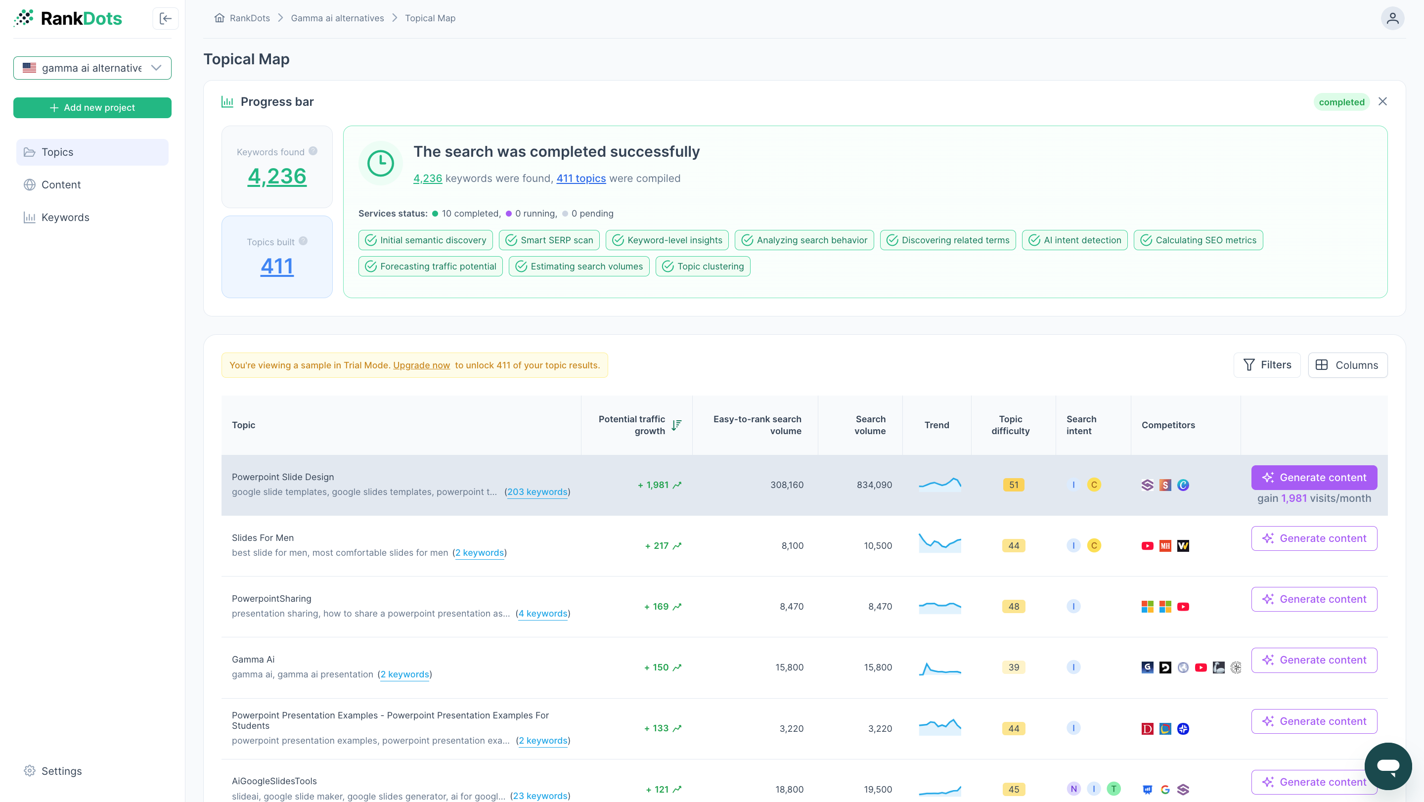Open the Columns selector
This screenshot has width=1424, height=802.
pos(1347,365)
